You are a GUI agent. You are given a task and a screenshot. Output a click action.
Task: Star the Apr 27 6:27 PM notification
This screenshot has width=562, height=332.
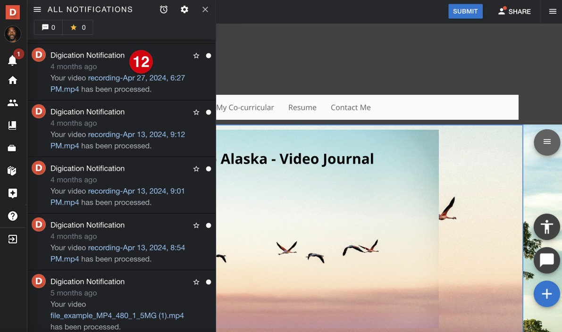pyautogui.click(x=196, y=56)
